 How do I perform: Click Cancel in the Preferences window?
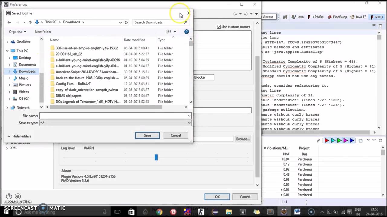[245, 197]
